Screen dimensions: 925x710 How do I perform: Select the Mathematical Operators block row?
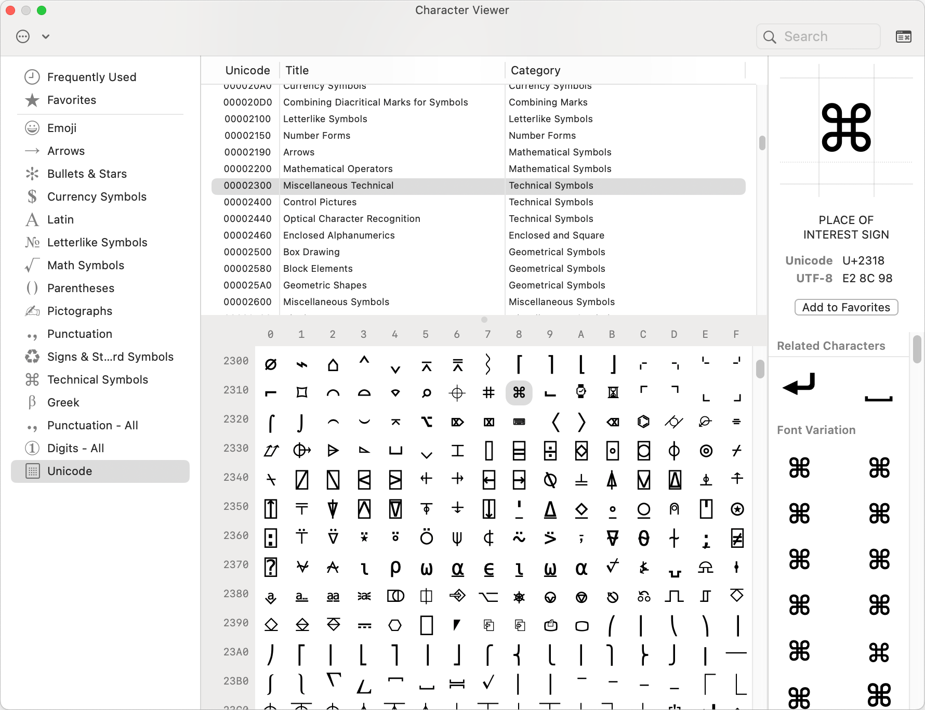478,169
